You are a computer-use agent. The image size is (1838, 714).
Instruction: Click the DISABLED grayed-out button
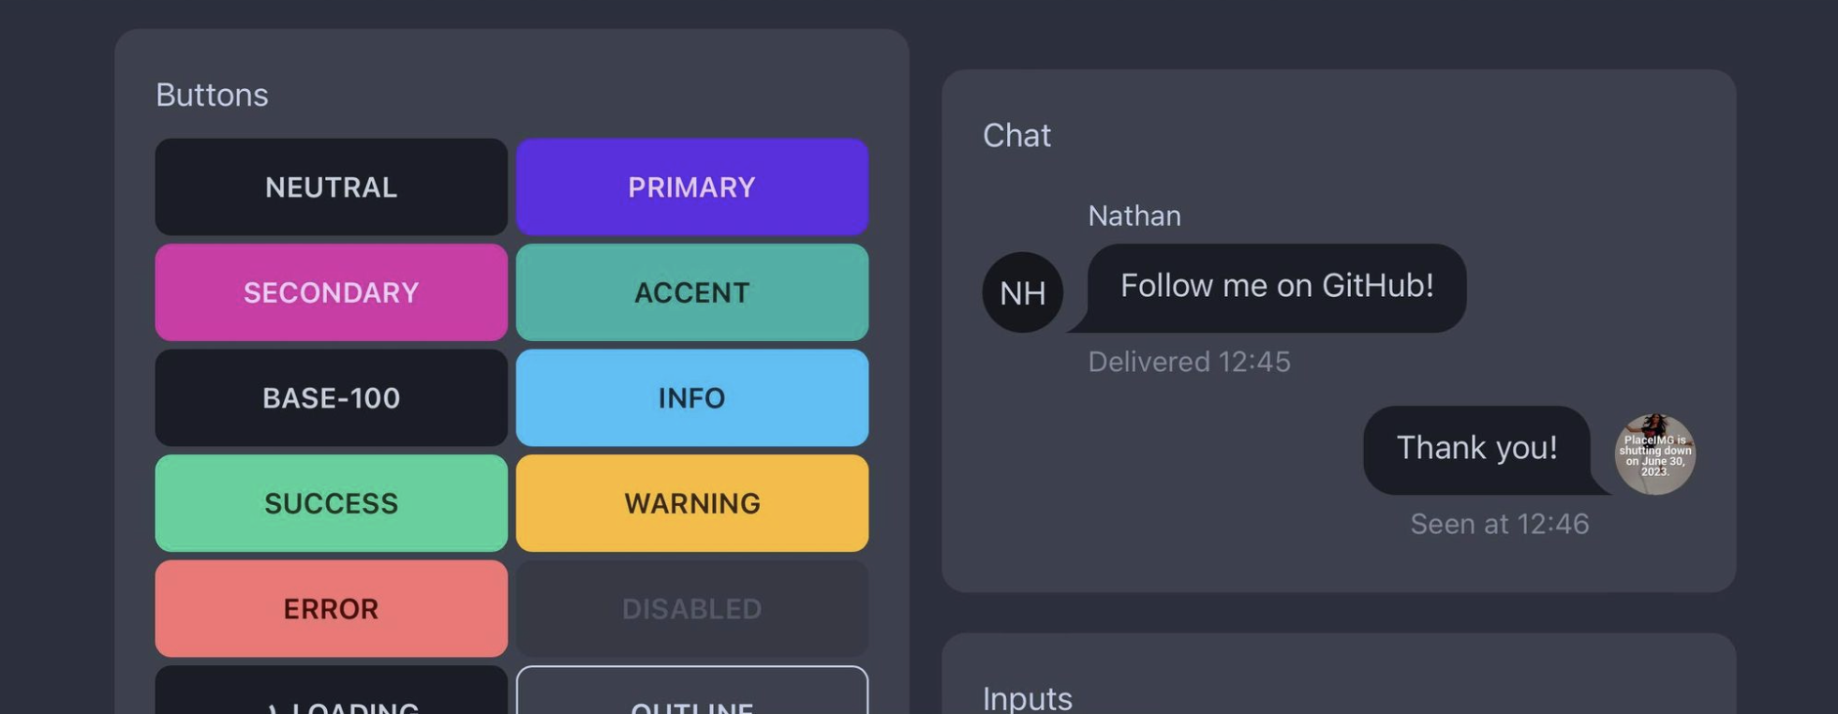pos(691,609)
